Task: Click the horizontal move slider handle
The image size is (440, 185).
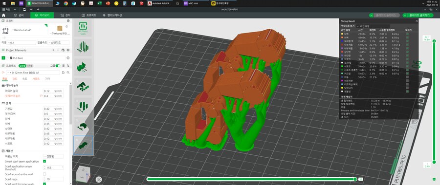Action: pyautogui.click(x=355, y=179)
